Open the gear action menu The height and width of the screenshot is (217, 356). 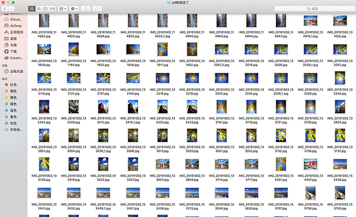pos(74,8)
